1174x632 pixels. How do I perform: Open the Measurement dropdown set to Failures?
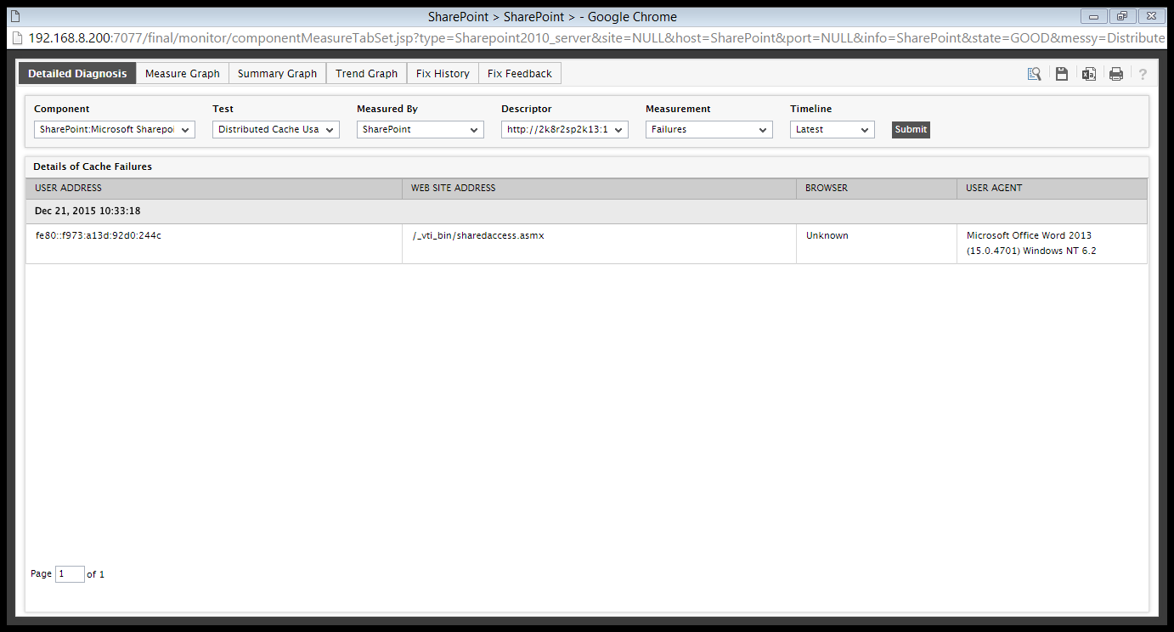click(x=709, y=129)
